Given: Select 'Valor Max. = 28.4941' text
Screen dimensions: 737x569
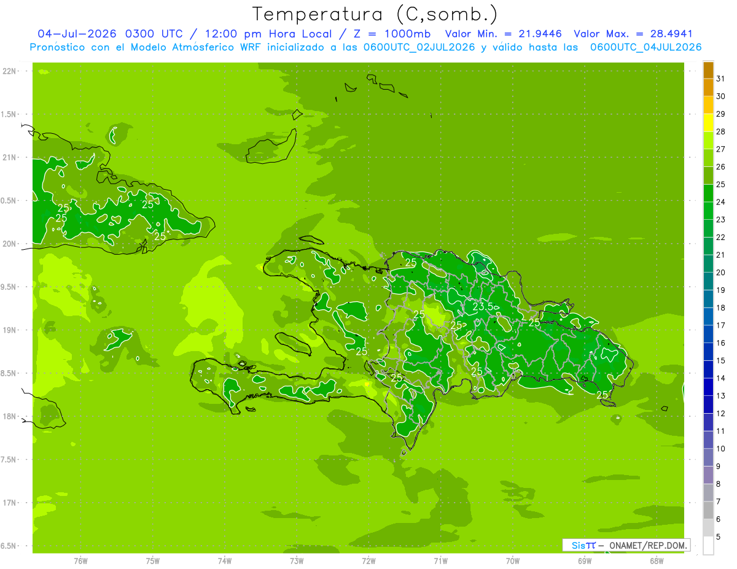Looking at the screenshot, I should (633, 34).
